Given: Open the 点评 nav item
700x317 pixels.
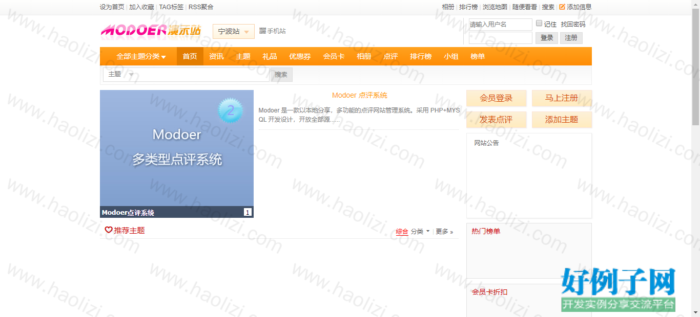Looking at the screenshot, I should [x=390, y=56].
